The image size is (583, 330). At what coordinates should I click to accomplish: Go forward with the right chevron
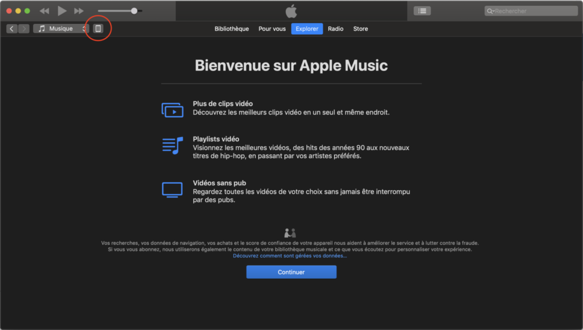point(24,28)
